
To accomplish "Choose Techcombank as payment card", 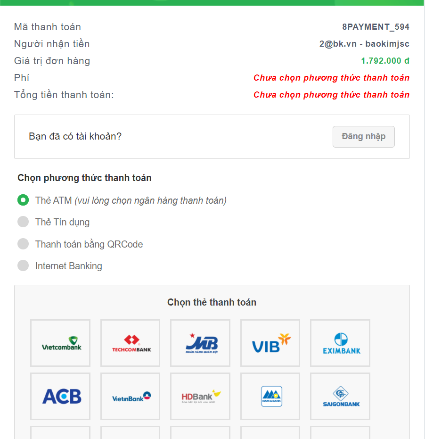I will (130, 343).
